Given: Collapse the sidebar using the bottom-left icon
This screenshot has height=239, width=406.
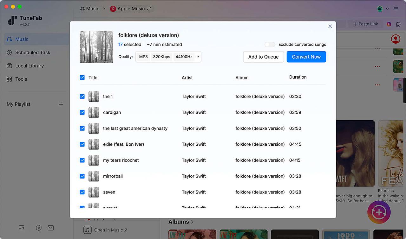Looking at the screenshot, I should [21, 228].
